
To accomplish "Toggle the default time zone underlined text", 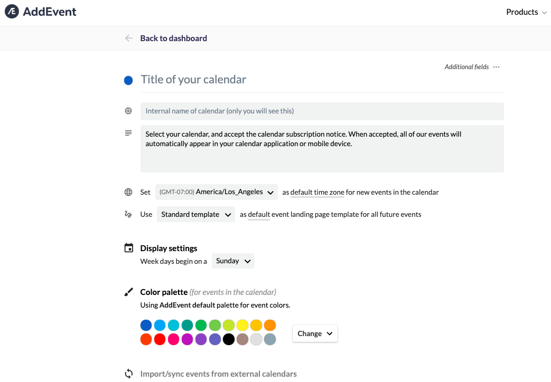I will click(317, 192).
